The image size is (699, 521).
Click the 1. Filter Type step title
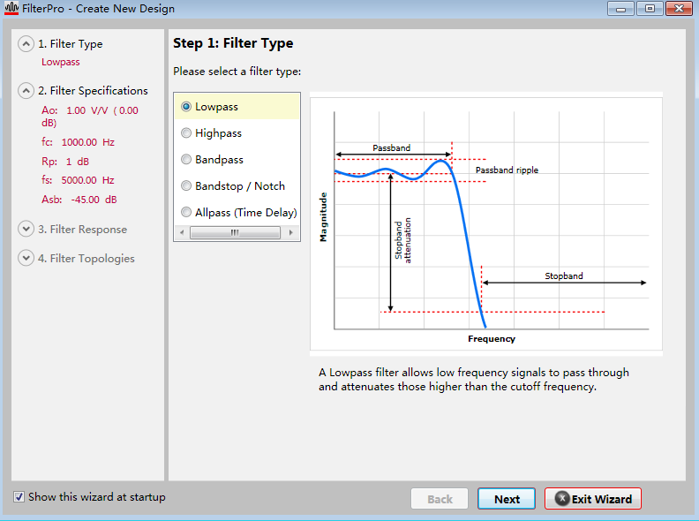coord(71,44)
